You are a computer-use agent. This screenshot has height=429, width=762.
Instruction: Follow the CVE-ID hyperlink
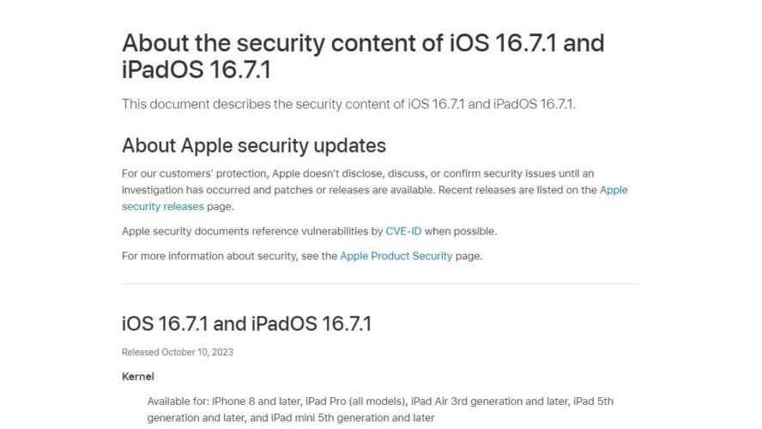[x=403, y=232]
